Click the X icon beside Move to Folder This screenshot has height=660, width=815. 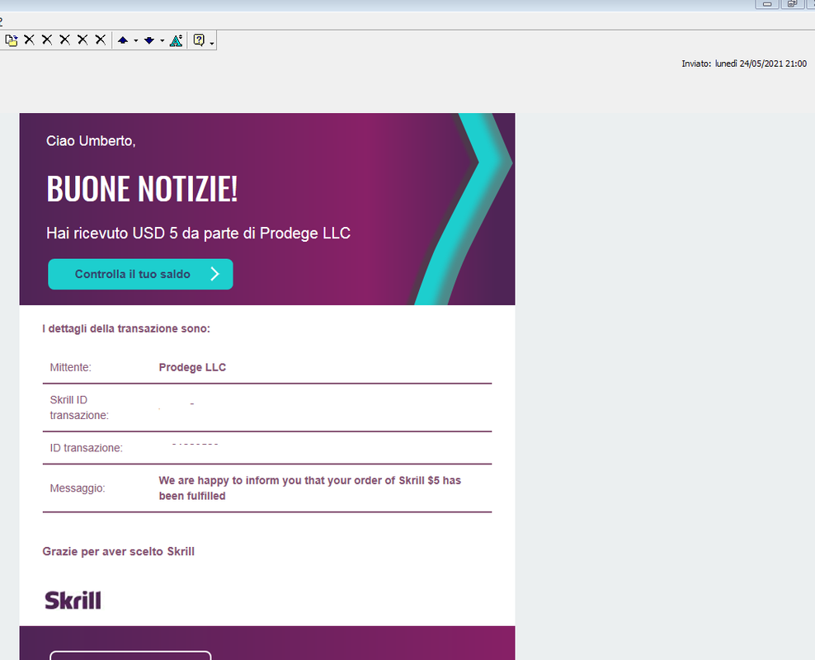coord(30,40)
